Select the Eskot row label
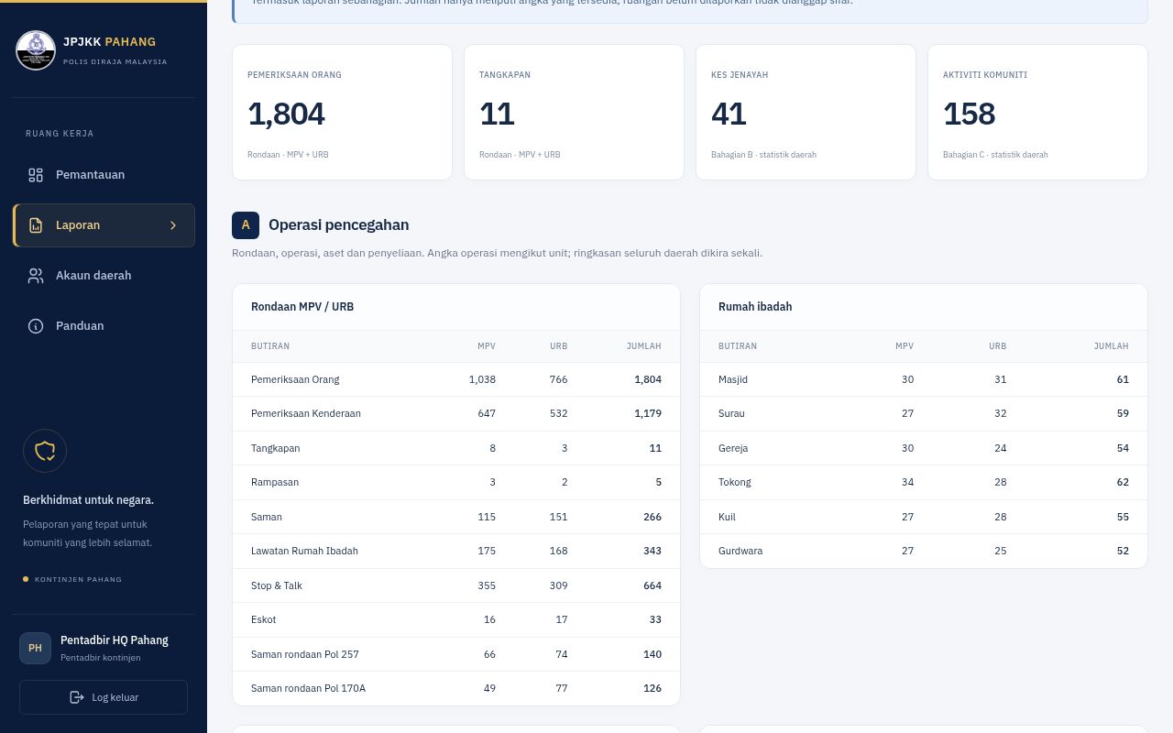 point(264,619)
